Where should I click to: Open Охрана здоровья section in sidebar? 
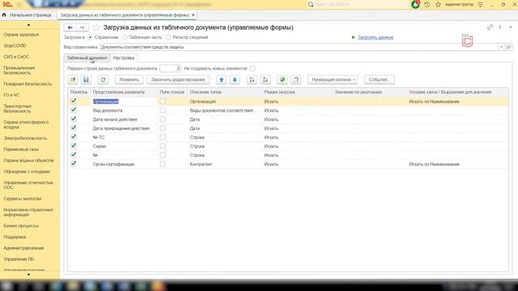pos(21,35)
